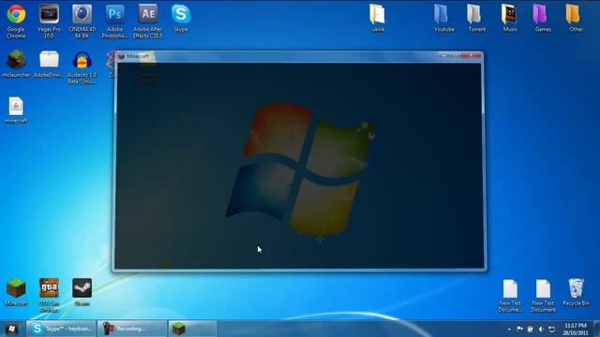This screenshot has width=600, height=337.
Task: Open the volume speaker tray icon
Action: coord(541,329)
